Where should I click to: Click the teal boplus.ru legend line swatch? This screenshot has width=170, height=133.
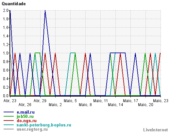(x=8, y=125)
